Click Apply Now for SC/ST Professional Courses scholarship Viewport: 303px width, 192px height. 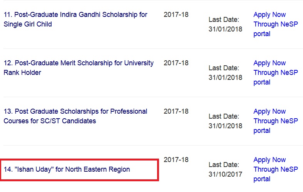pyautogui.click(x=270, y=112)
